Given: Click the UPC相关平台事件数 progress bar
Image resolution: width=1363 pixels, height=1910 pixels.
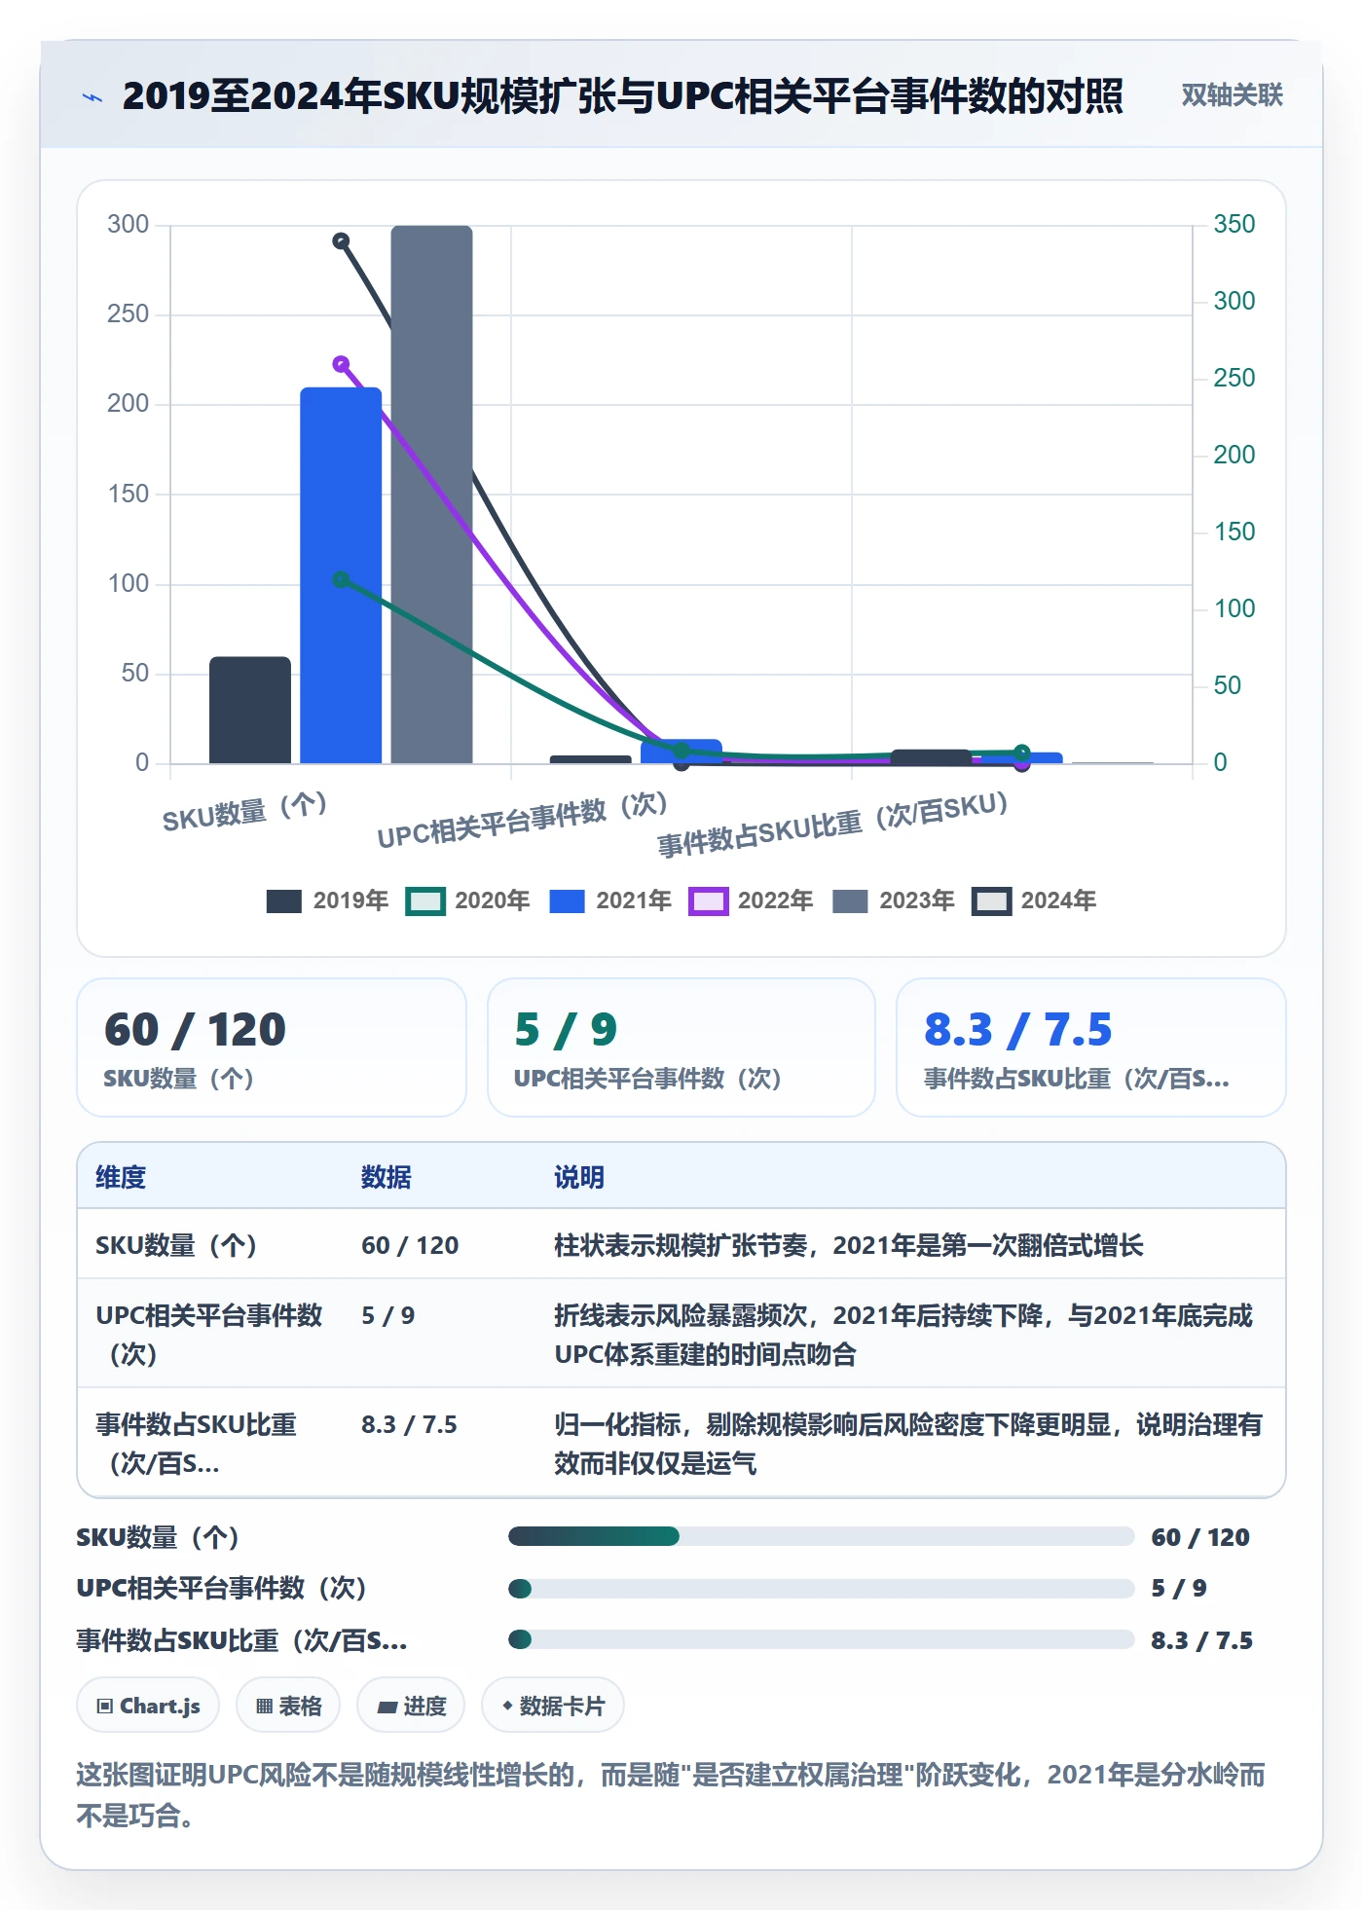Looking at the screenshot, I should [821, 1589].
